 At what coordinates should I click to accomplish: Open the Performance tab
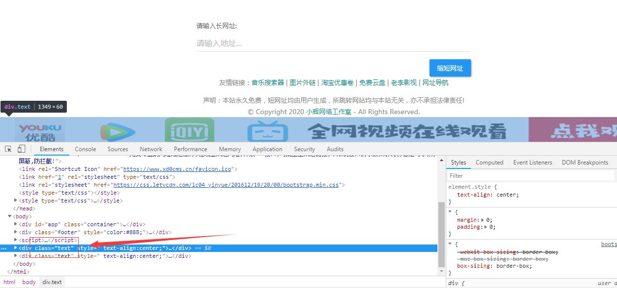tap(190, 149)
